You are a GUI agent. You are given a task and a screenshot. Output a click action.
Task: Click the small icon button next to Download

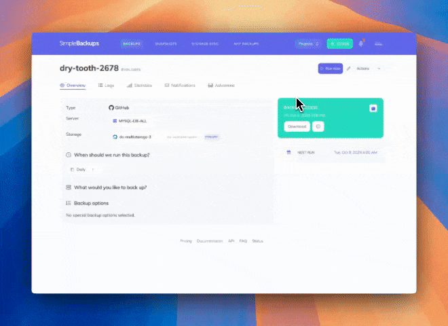pyautogui.click(x=318, y=126)
